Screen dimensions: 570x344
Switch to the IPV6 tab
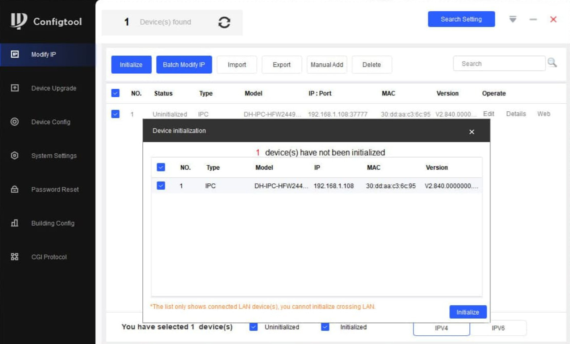(x=498, y=328)
